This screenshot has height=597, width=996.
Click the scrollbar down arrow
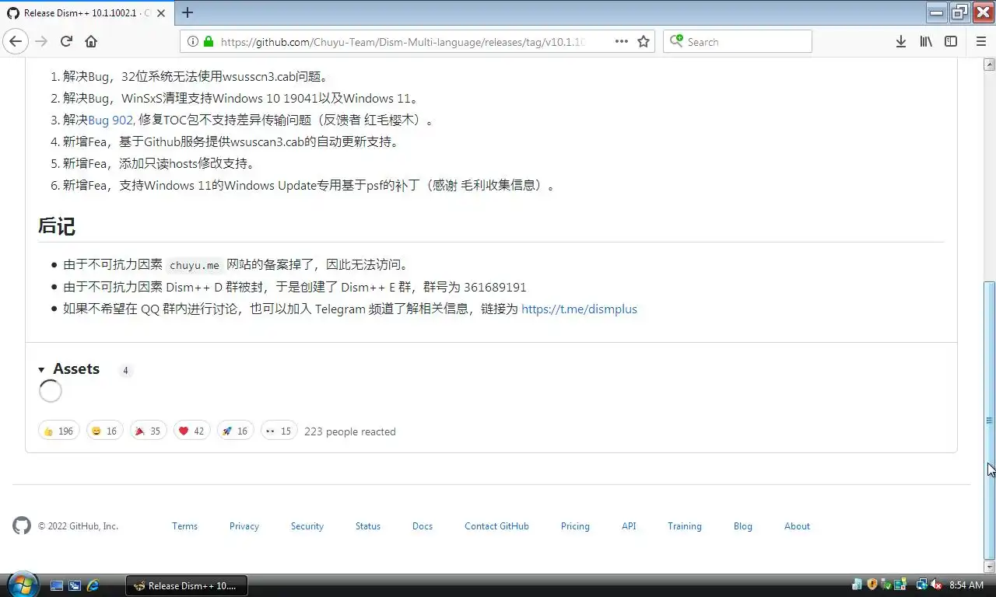click(x=990, y=567)
